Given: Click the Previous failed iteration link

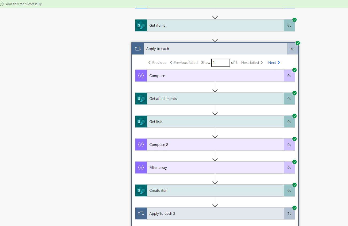Looking at the screenshot, I should 184,63.
